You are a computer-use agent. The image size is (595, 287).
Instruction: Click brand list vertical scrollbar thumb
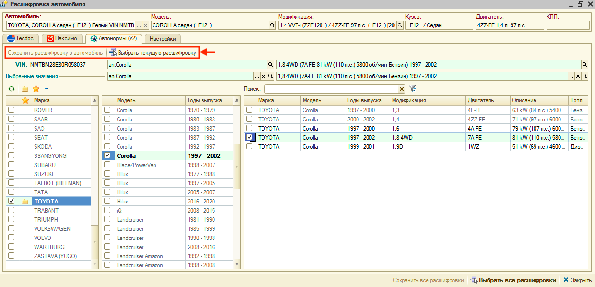(95, 243)
